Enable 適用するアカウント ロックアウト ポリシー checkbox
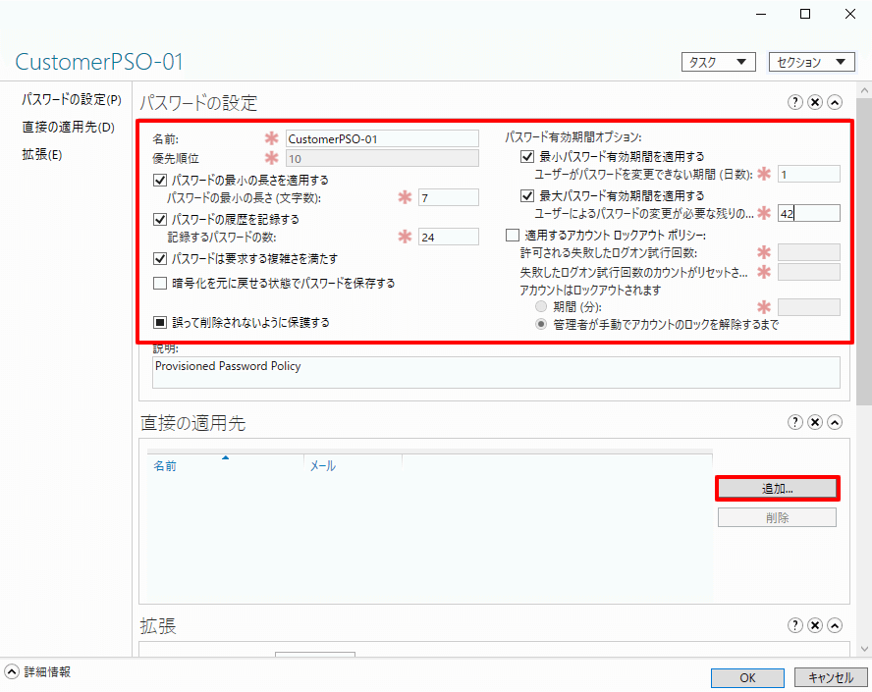Image resolution: width=872 pixels, height=692 pixels. (x=513, y=236)
